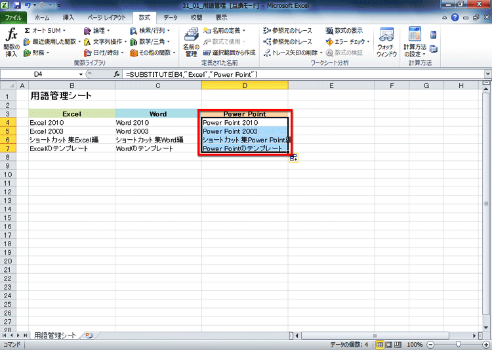Click the last sheet navigation arrow
Image resolution: width=492 pixels, height=350 pixels.
coord(25,336)
